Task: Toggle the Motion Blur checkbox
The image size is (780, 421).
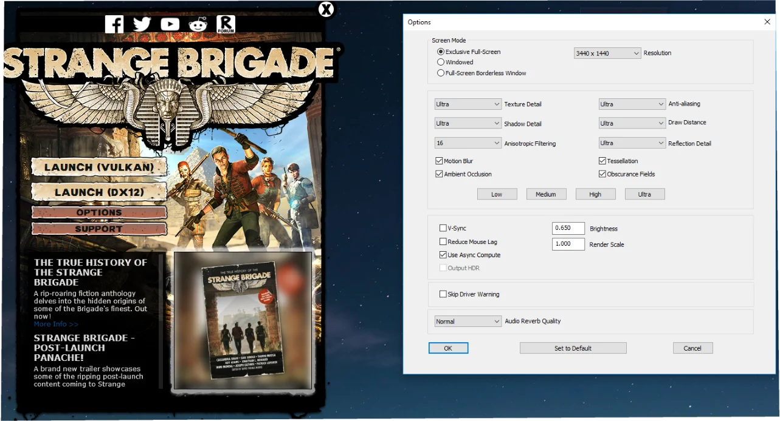Action: pyautogui.click(x=439, y=161)
